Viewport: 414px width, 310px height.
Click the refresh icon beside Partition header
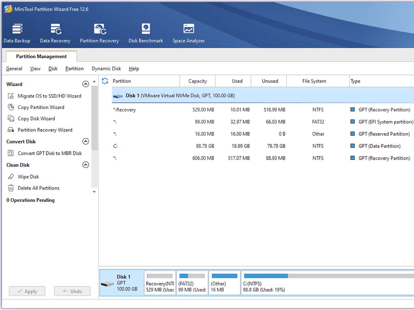click(x=105, y=81)
